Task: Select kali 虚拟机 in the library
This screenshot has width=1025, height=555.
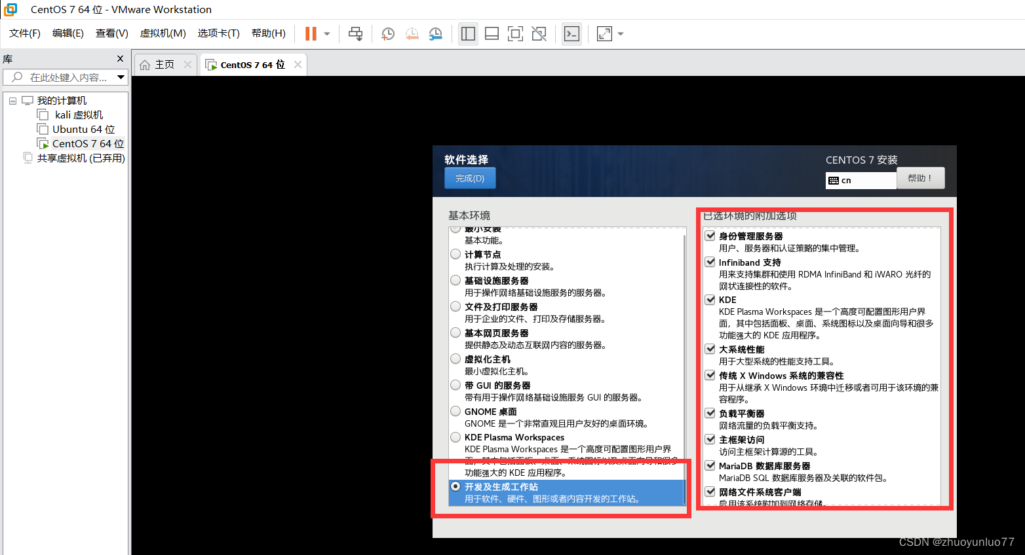Action: click(79, 115)
